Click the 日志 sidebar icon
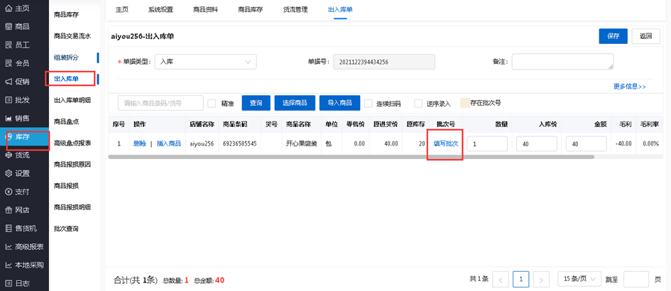671x291 pixels. [x=9, y=283]
